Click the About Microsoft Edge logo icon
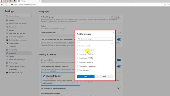170x96 pixels. pyautogui.click(x=7, y=73)
